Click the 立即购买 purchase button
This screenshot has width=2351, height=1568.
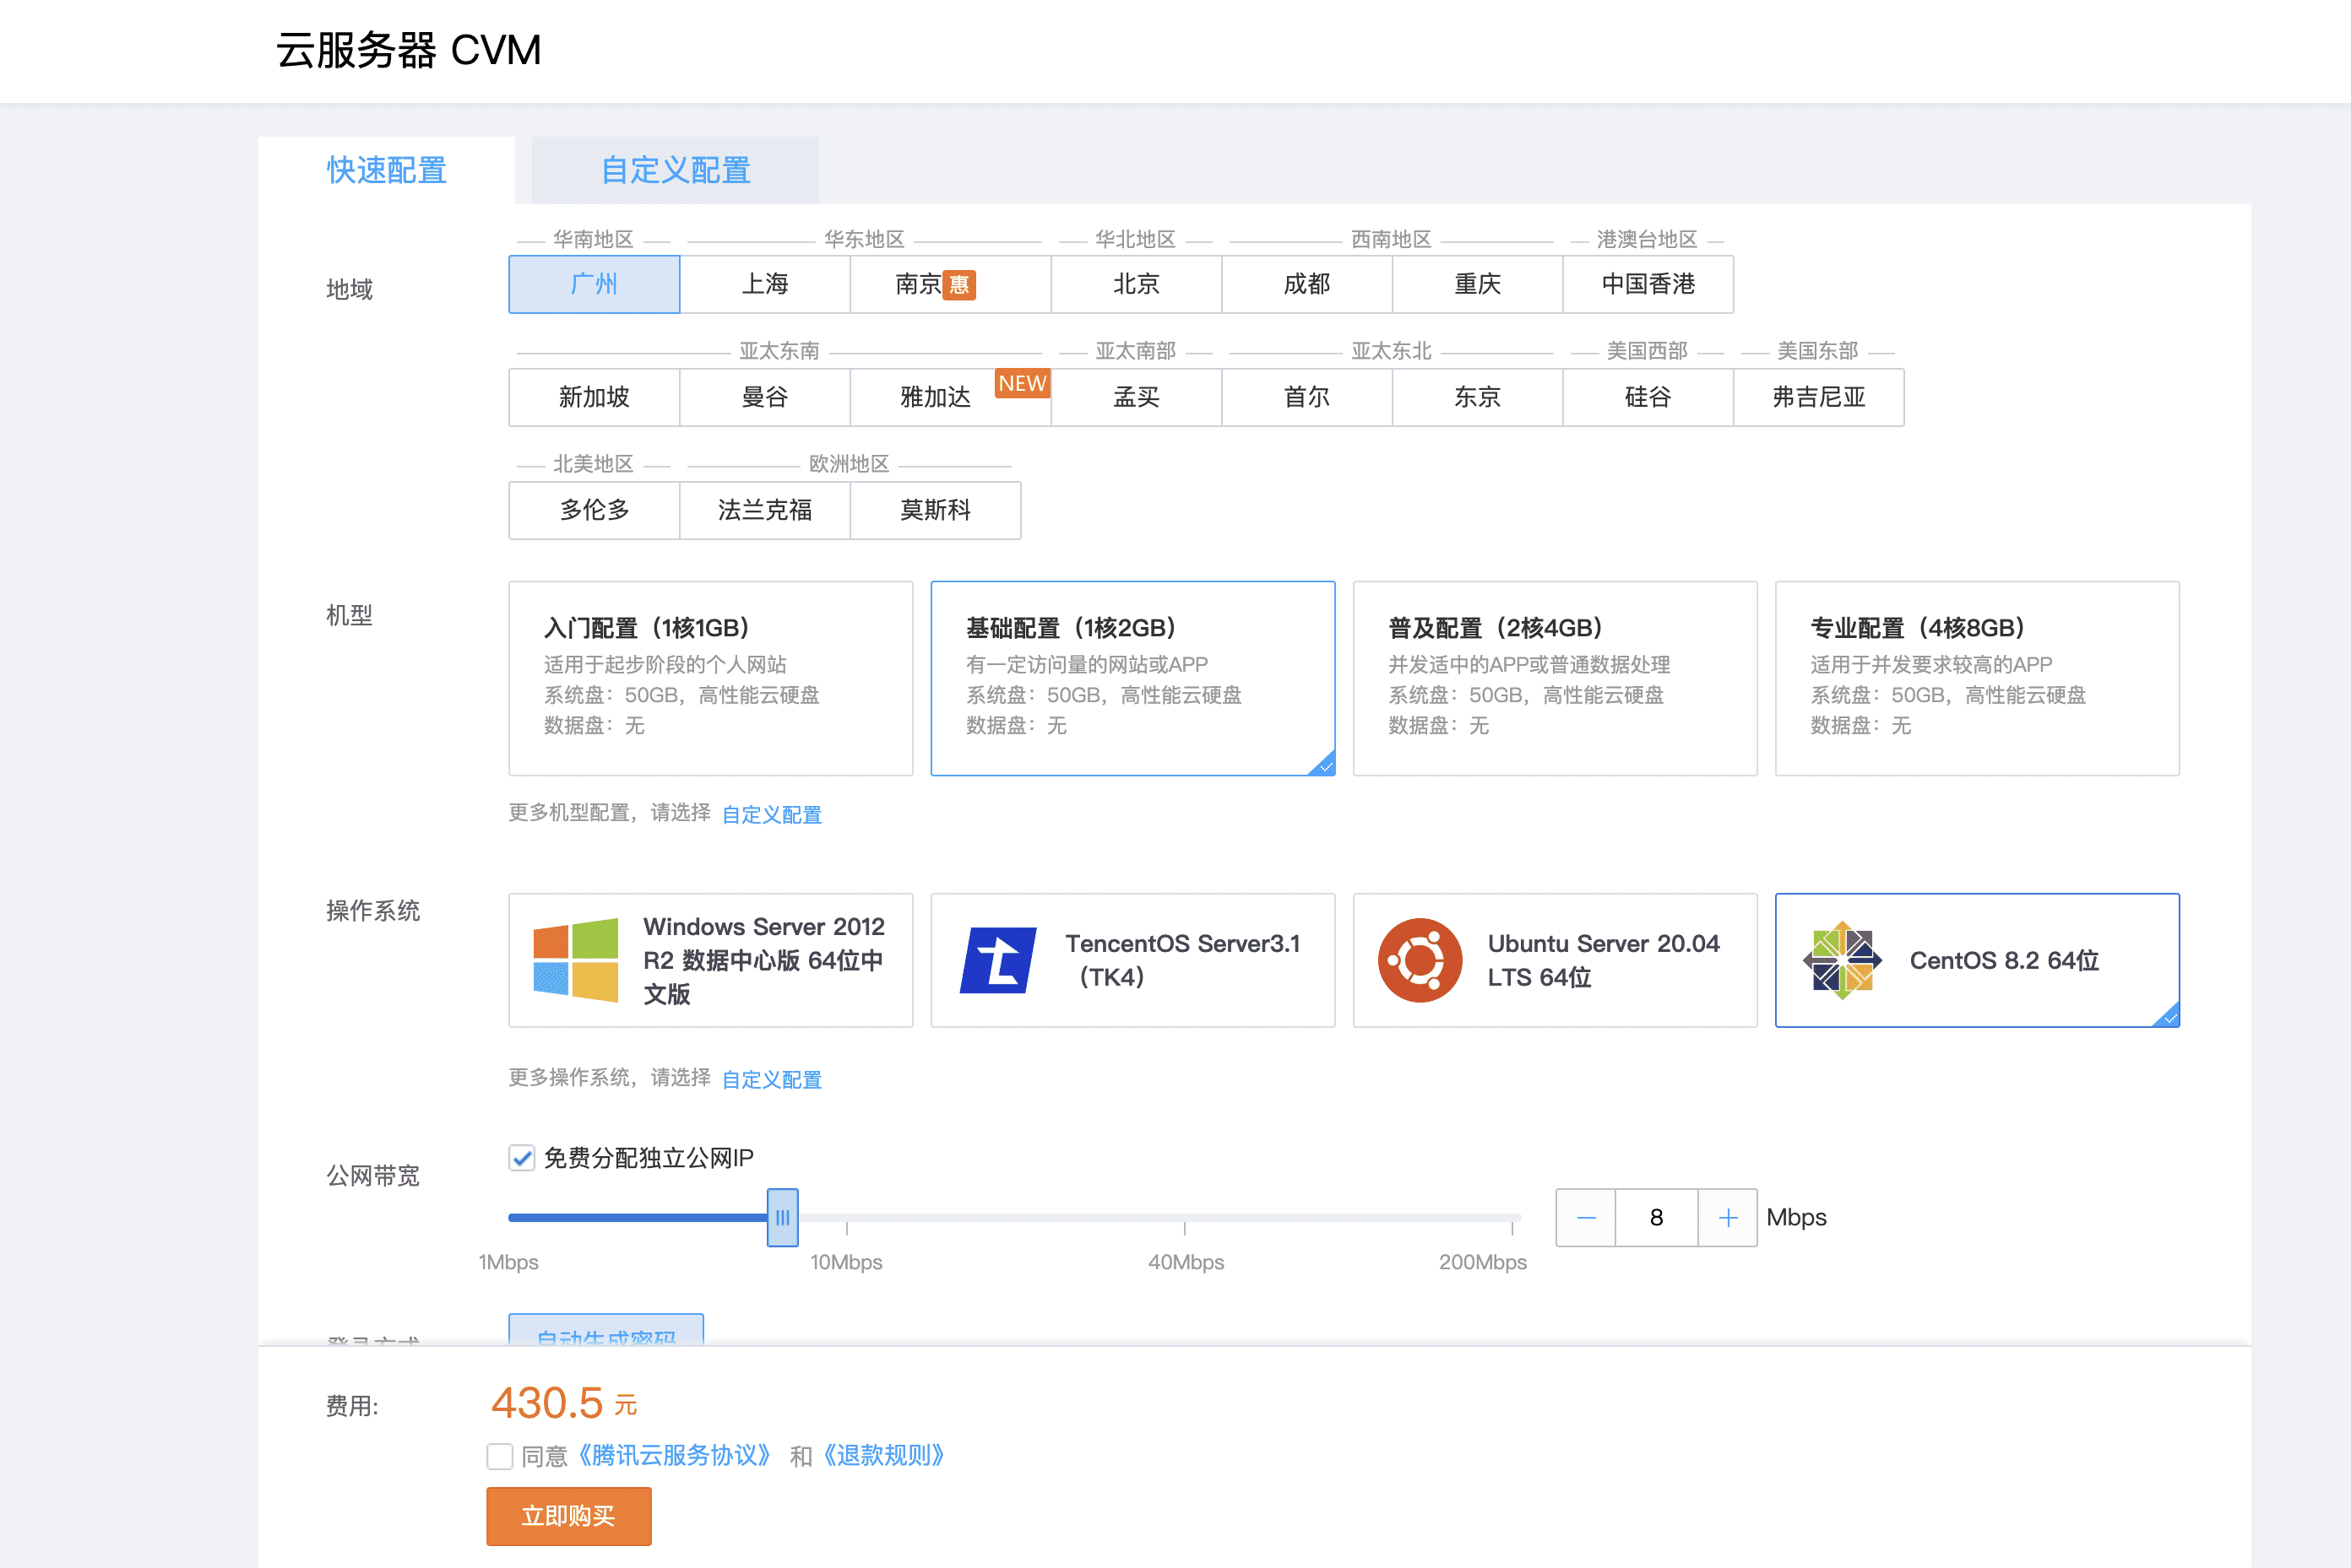pyautogui.click(x=568, y=1516)
